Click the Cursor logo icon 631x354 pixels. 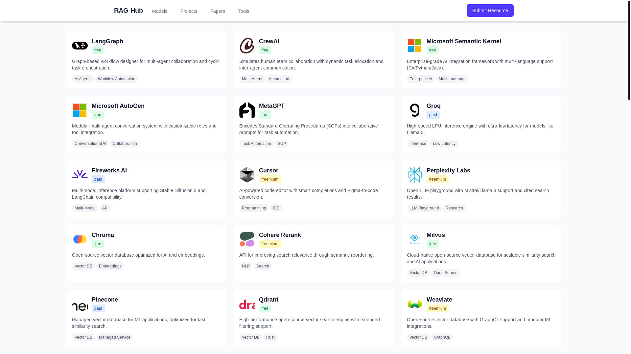click(247, 175)
